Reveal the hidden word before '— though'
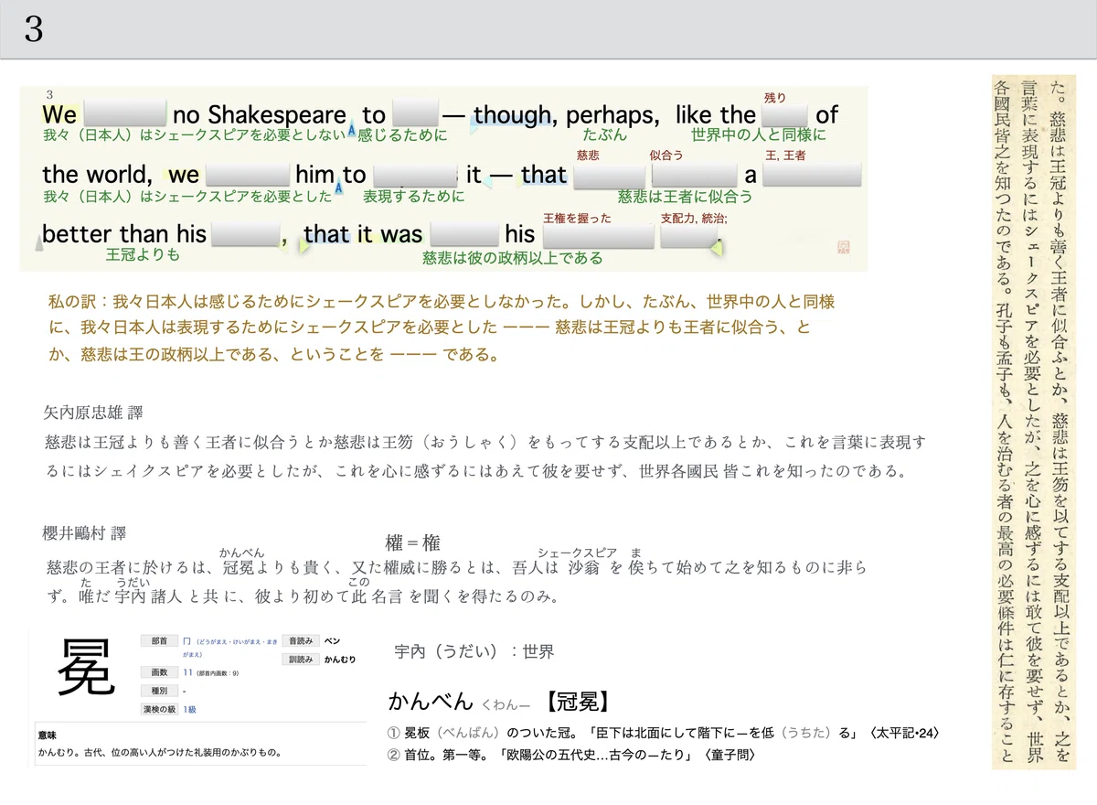Viewport: 1097px width, 805px height. coord(415,114)
